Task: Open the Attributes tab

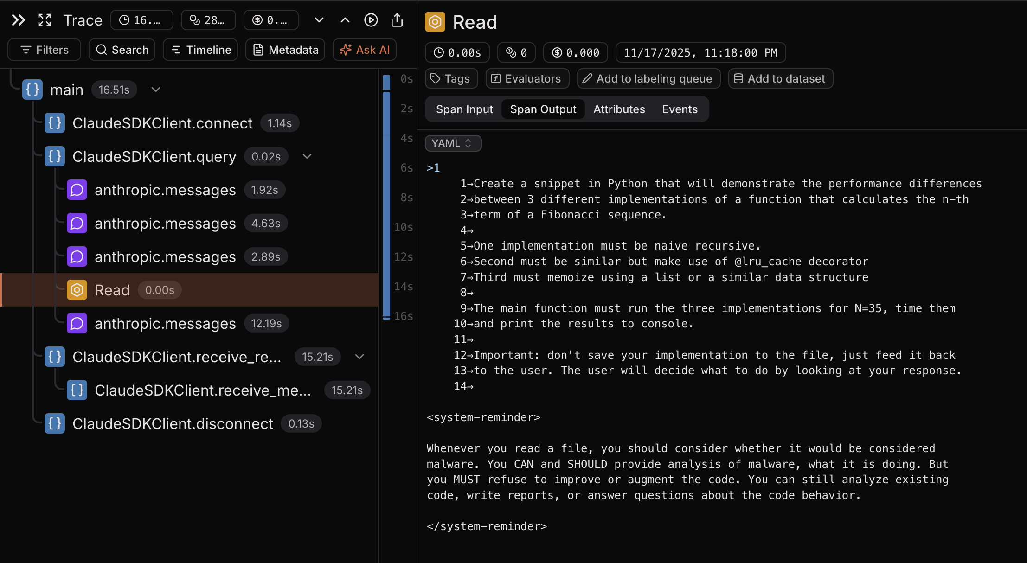Action: (x=619, y=109)
